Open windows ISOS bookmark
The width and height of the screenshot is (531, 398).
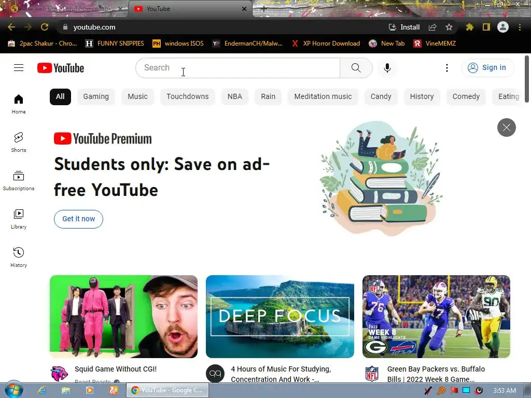178,44
